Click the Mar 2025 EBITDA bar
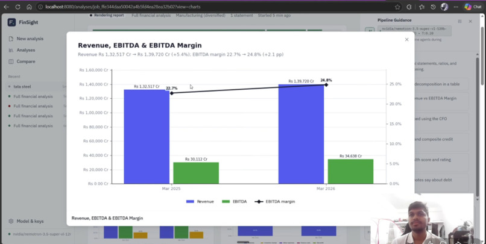The width and height of the screenshot is (486, 244). (196, 173)
